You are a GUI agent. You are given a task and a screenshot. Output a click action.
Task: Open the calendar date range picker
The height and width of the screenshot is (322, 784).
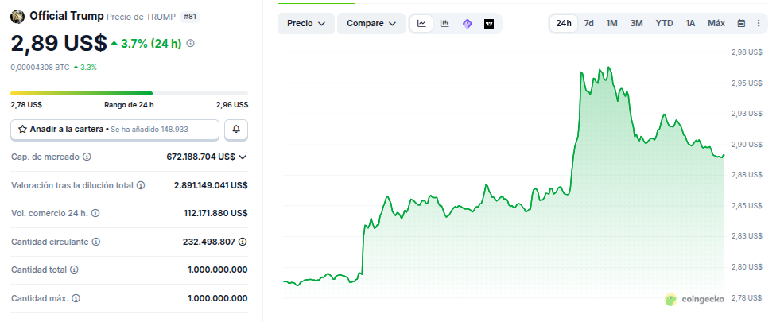coord(741,23)
